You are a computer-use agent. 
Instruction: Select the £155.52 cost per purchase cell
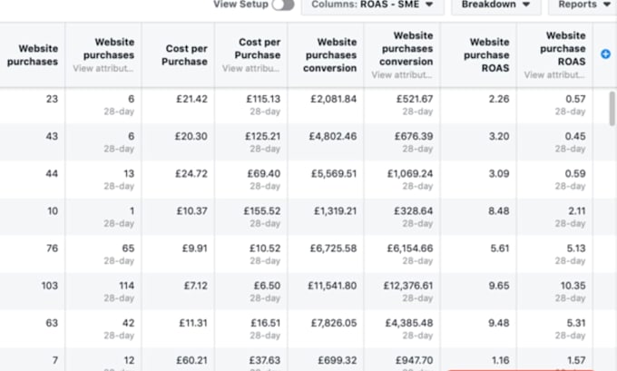click(251, 217)
